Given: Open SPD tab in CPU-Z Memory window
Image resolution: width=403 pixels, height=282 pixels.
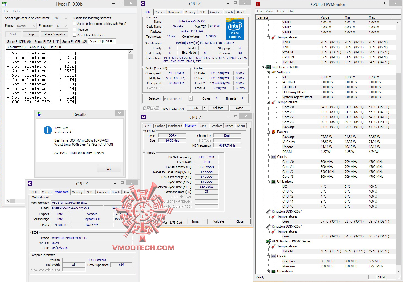Looking at the screenshot, I should click(x=203, y=126).
